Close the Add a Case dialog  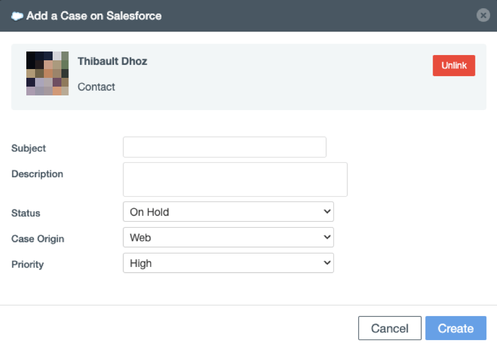[483, 15]
